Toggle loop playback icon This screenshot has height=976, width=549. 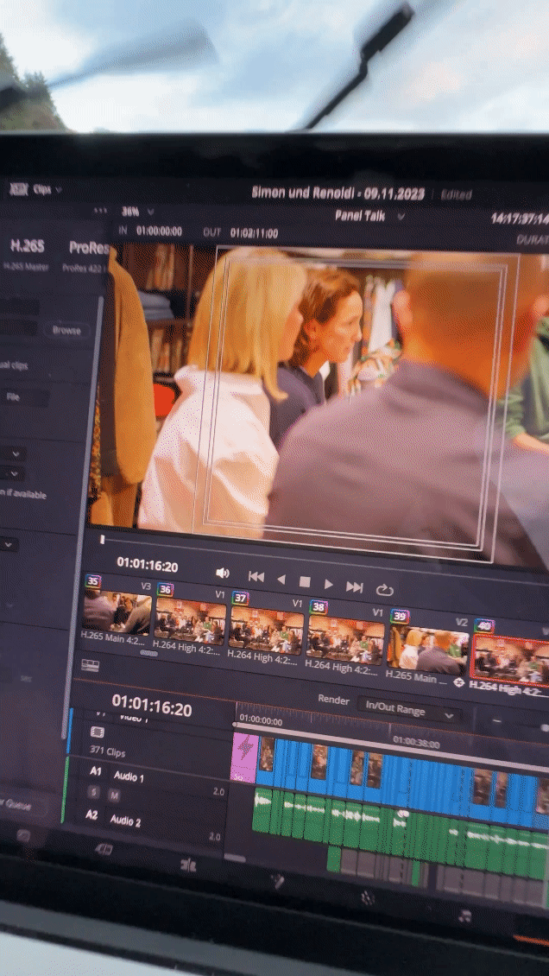pos(385,589)
